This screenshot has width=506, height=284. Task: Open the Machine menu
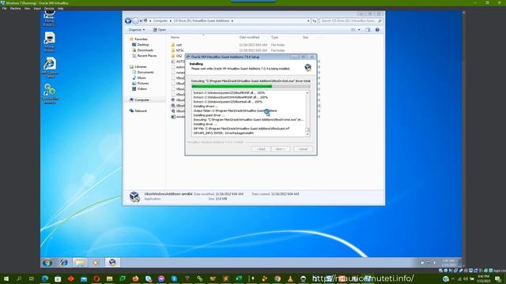click(15, 9)
